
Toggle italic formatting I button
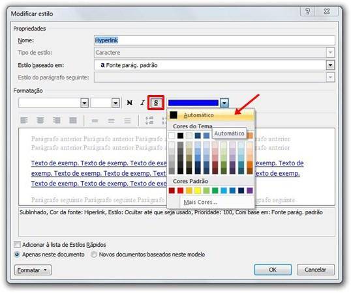tap(142, 103)
